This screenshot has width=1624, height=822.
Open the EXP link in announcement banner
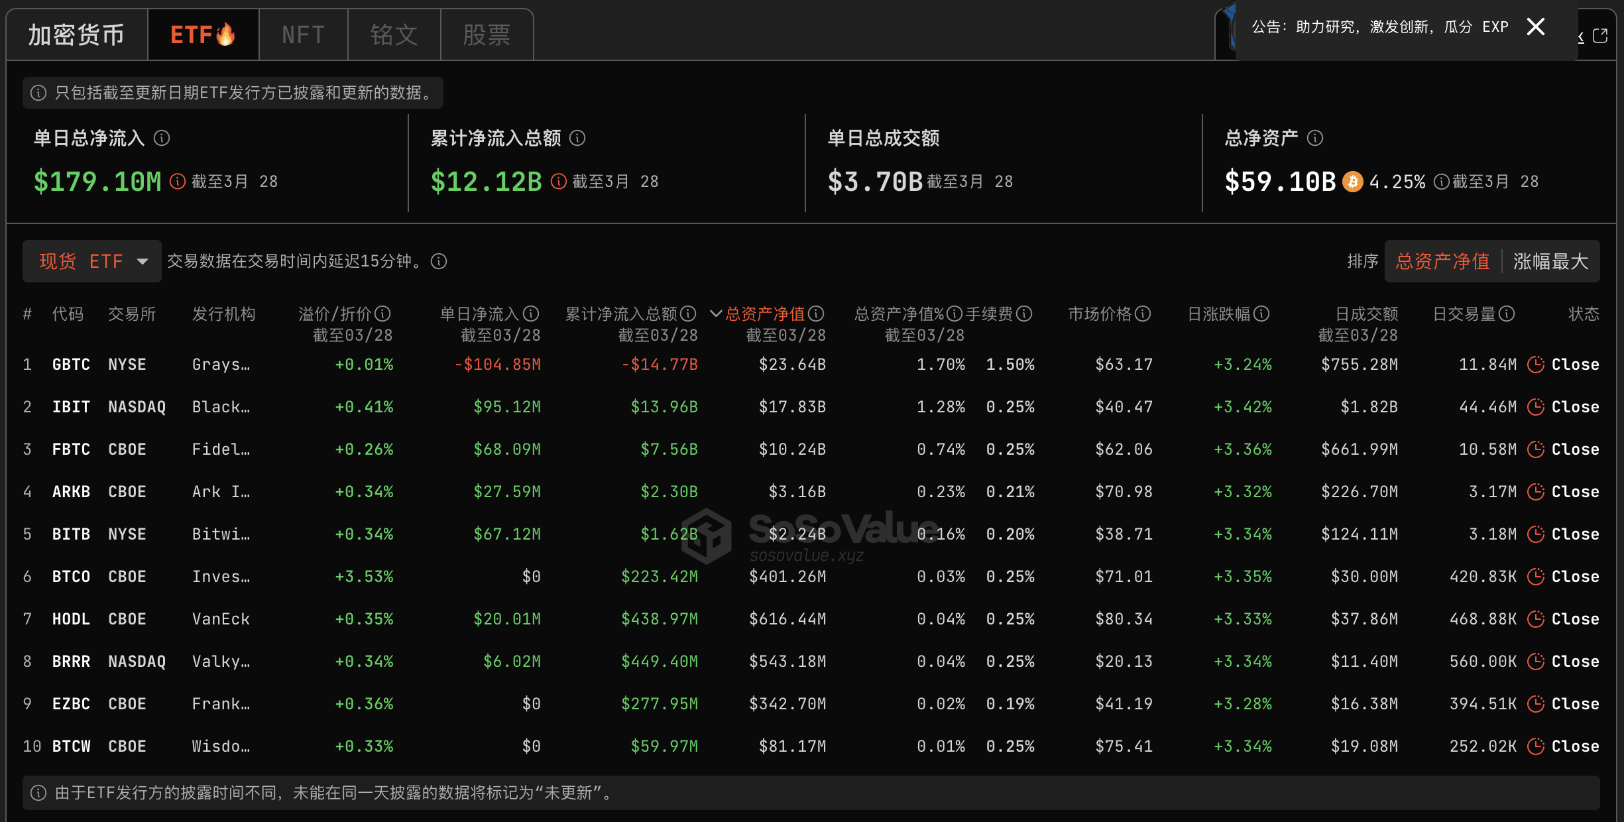(x=1495, y=27)
